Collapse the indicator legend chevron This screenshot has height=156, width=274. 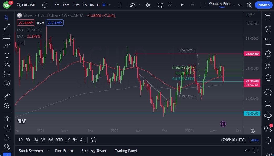pyautogui.click(x=21, y=43)
